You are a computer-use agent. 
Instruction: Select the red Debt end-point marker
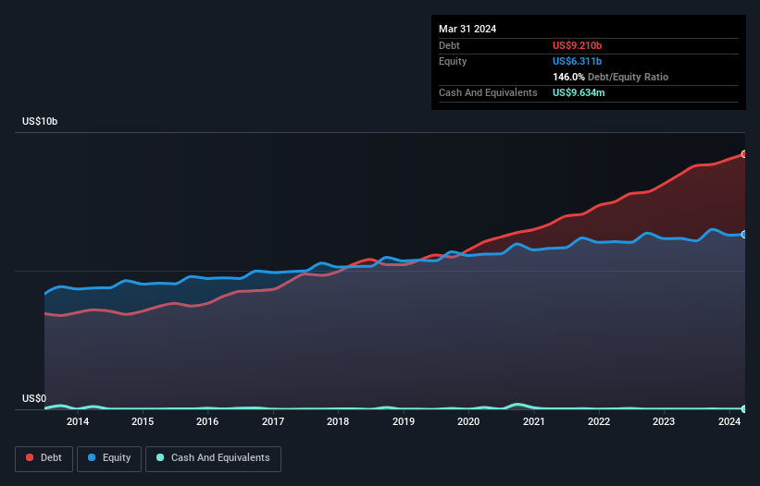pos(744,153)
